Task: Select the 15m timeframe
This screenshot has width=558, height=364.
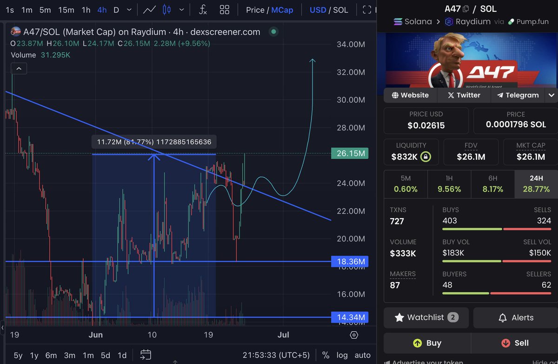Action: [66, 10]
